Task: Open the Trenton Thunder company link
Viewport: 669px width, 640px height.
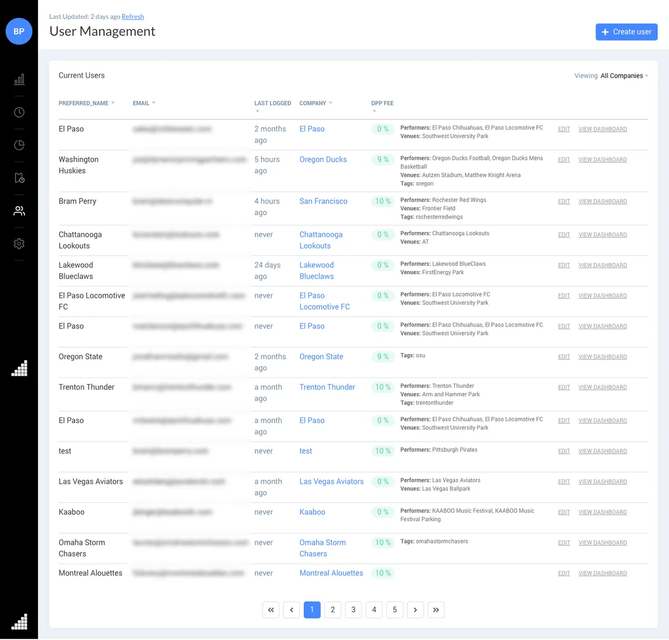Action: coord(327,387)
